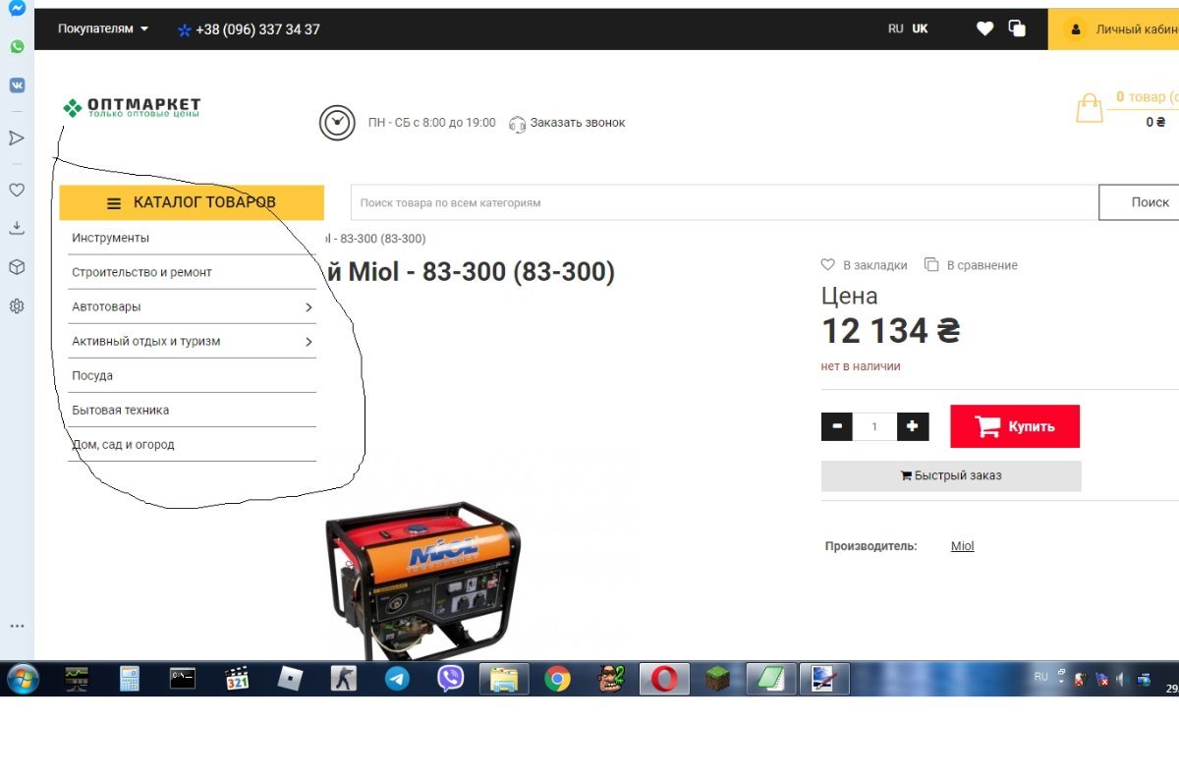This screenshot has width=1179, height=775.
Task: Open the Личный кабинет account button
Action: click(1114, 29)
